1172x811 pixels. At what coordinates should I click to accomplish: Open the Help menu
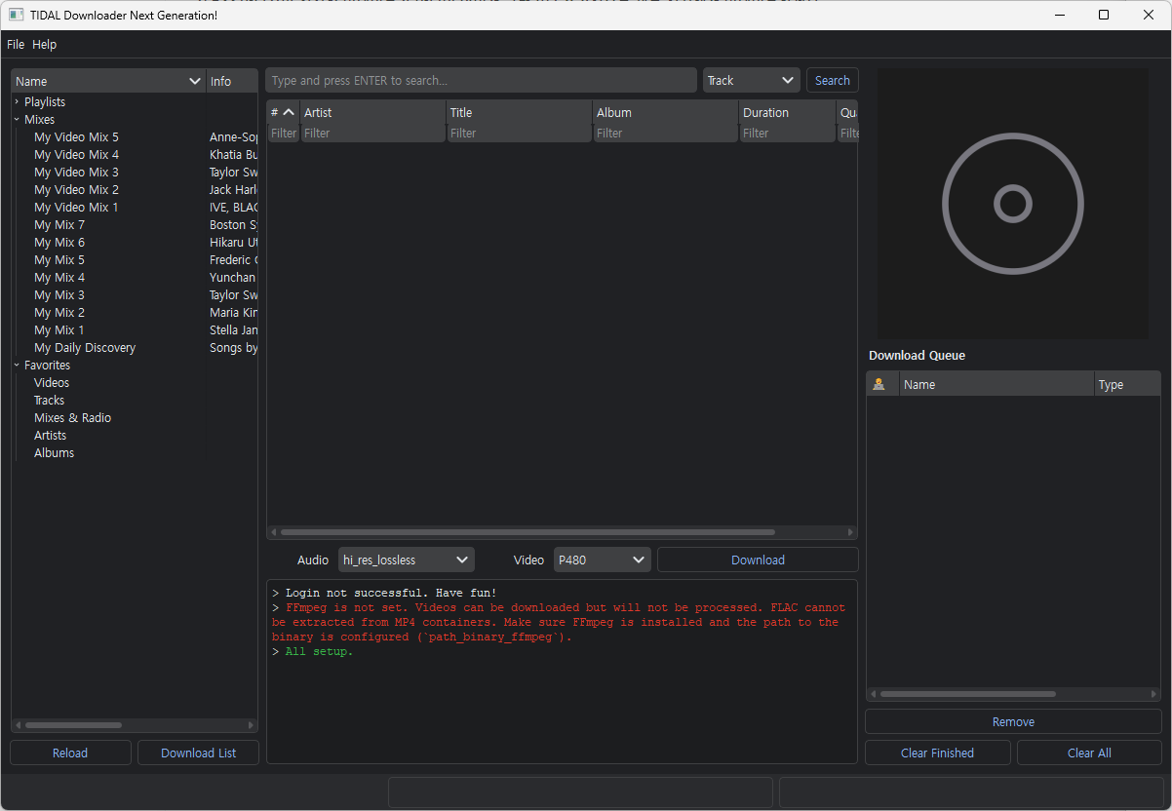(45, 44)
